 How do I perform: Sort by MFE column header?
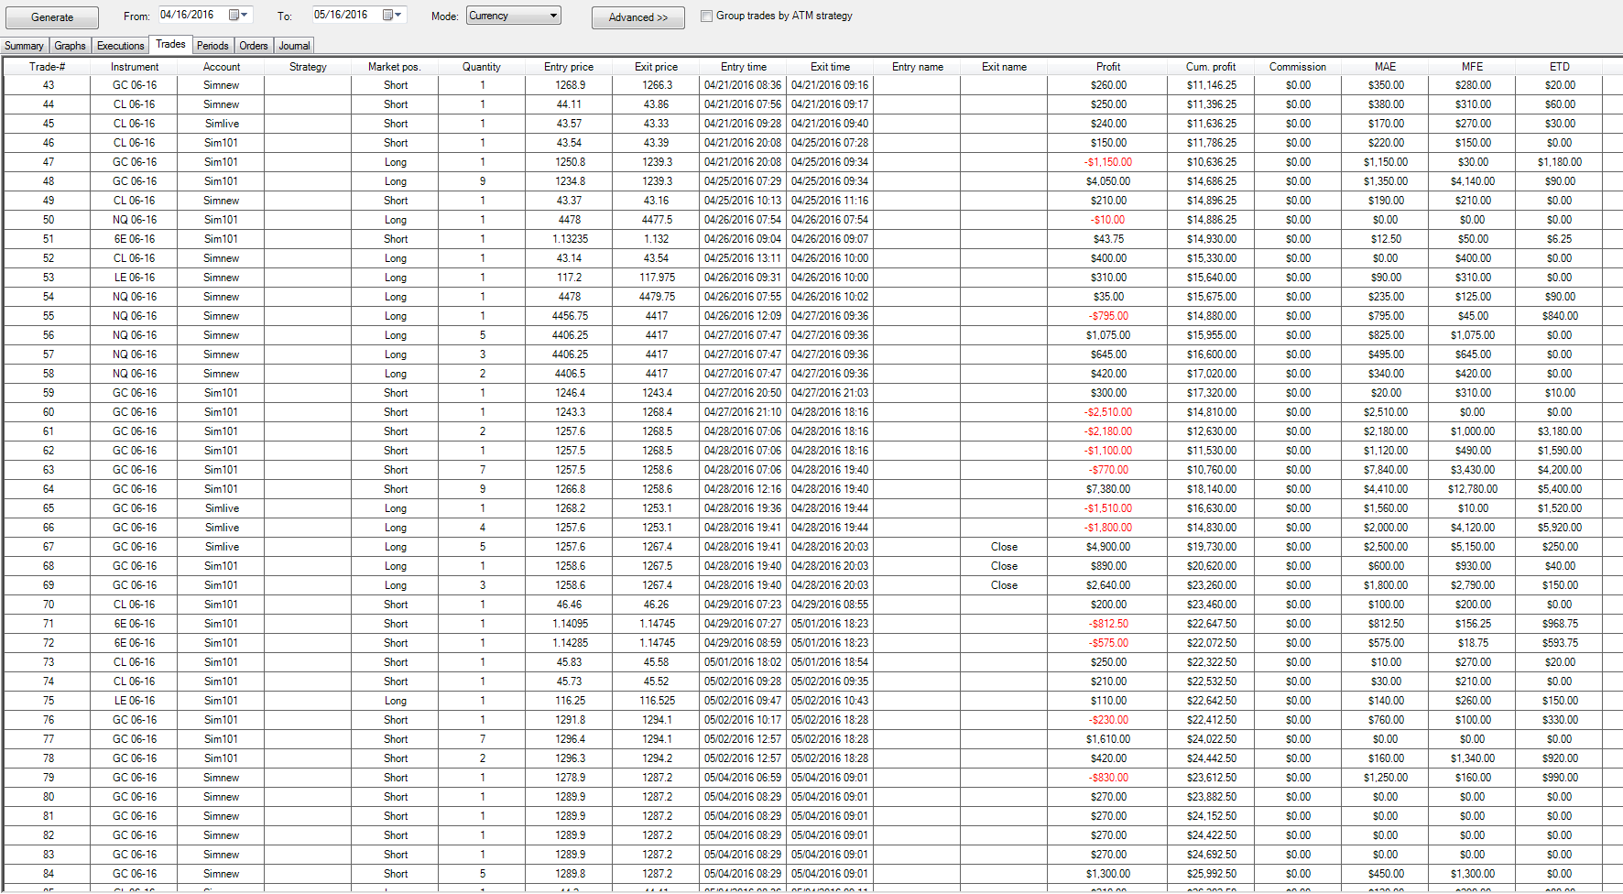1472,67
